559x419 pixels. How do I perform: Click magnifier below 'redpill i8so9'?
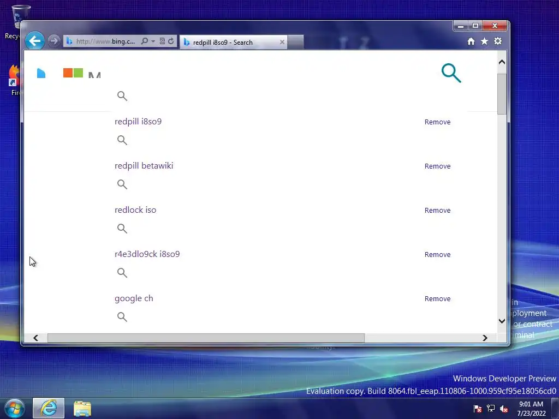point(122,140)
